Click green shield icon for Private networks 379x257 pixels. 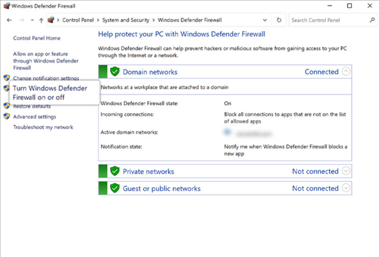115,171
